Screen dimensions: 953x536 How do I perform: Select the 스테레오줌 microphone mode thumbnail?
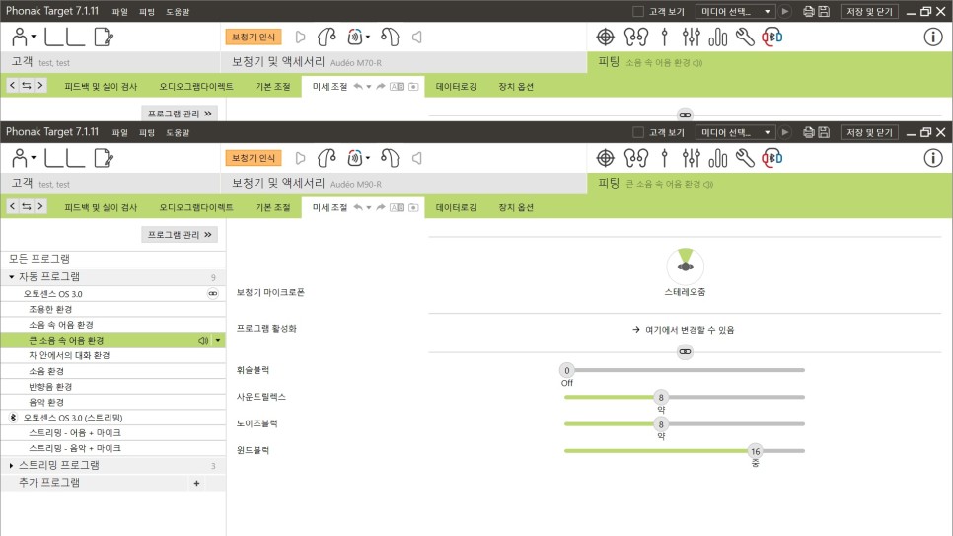685,267
